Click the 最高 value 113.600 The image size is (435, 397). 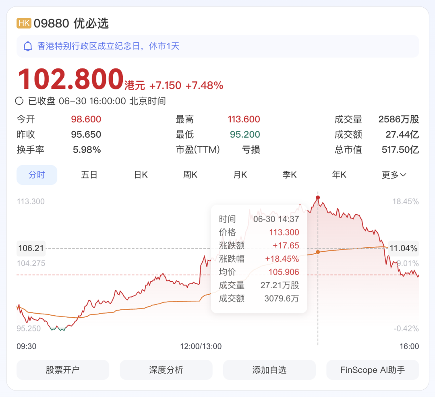click(244, 120)
